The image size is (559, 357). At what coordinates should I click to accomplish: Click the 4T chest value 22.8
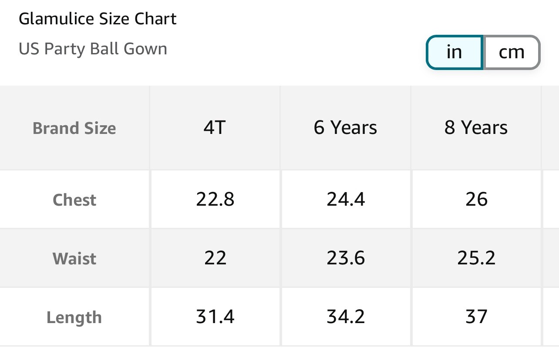click(x=215, y=200)
